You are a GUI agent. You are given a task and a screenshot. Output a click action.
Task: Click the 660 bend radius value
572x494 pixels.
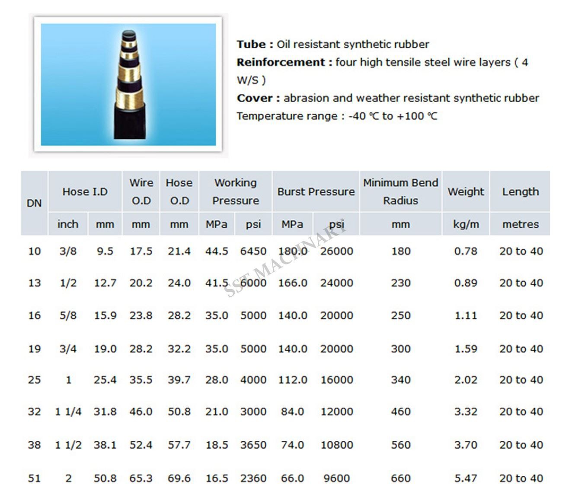click(x=400, y=478)
